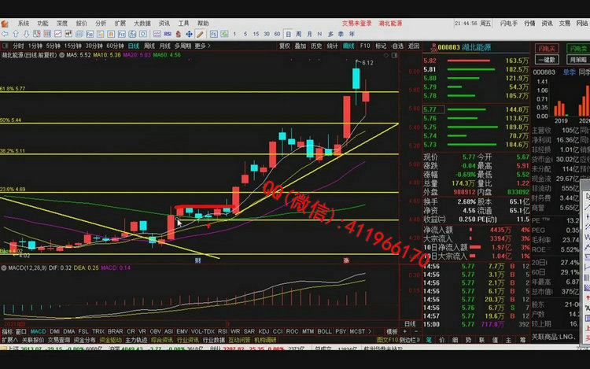The height and width of the screenshot is (369, 590).
Task: Open the 资金分布 bottom tab
Action: click(x=85, y=340)
